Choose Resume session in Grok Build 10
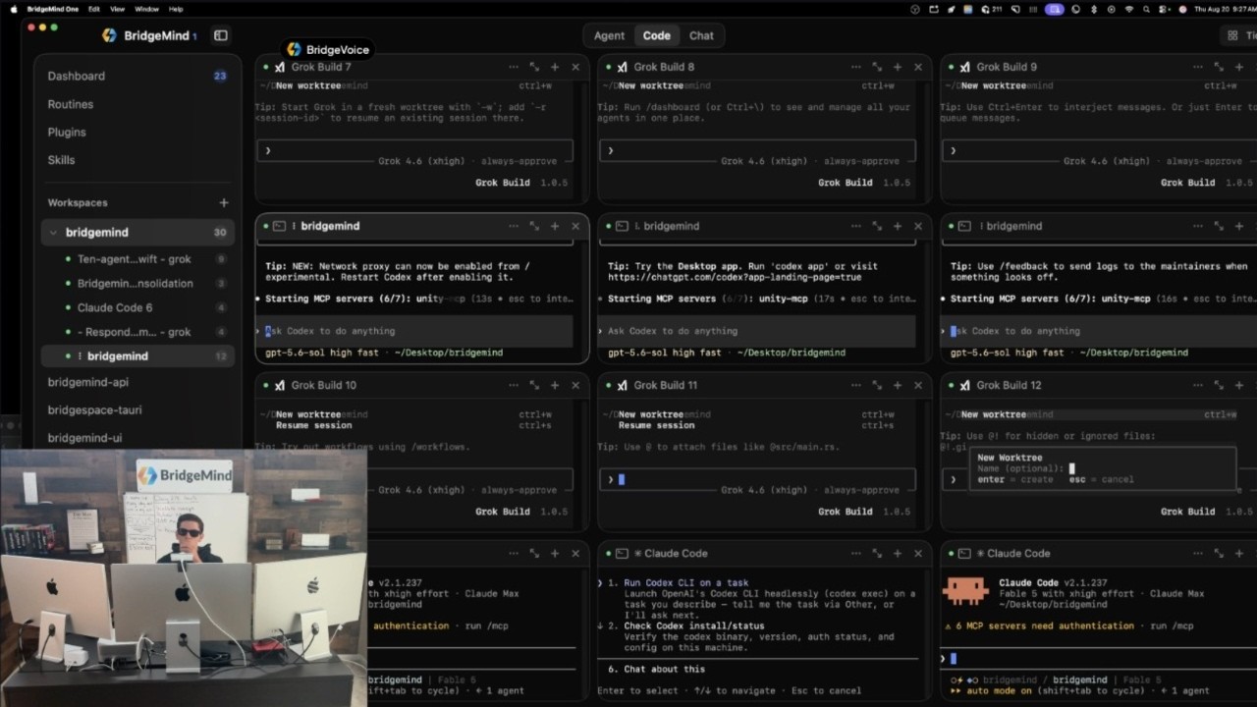The height and width of the screenshot is (707, 1257). 313,425
